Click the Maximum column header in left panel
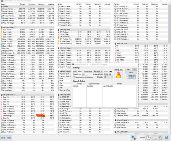This screenshot has height=141, width=171. [41, 4]
